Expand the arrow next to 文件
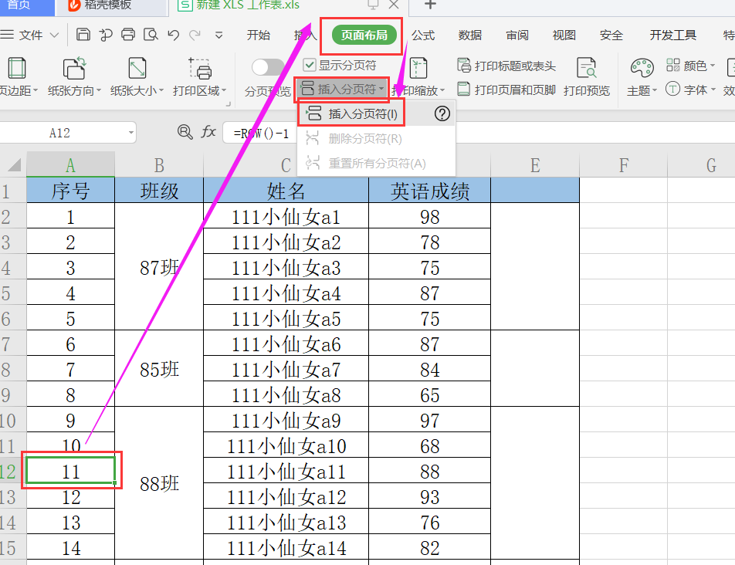The height and width of the screenshot is (565, 735). tap(54, 36)
